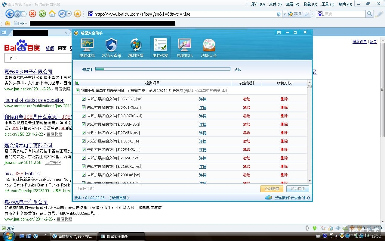Open the 帮助 menu
The height and width of the screenshot is (241, 385).
[345, 4]
